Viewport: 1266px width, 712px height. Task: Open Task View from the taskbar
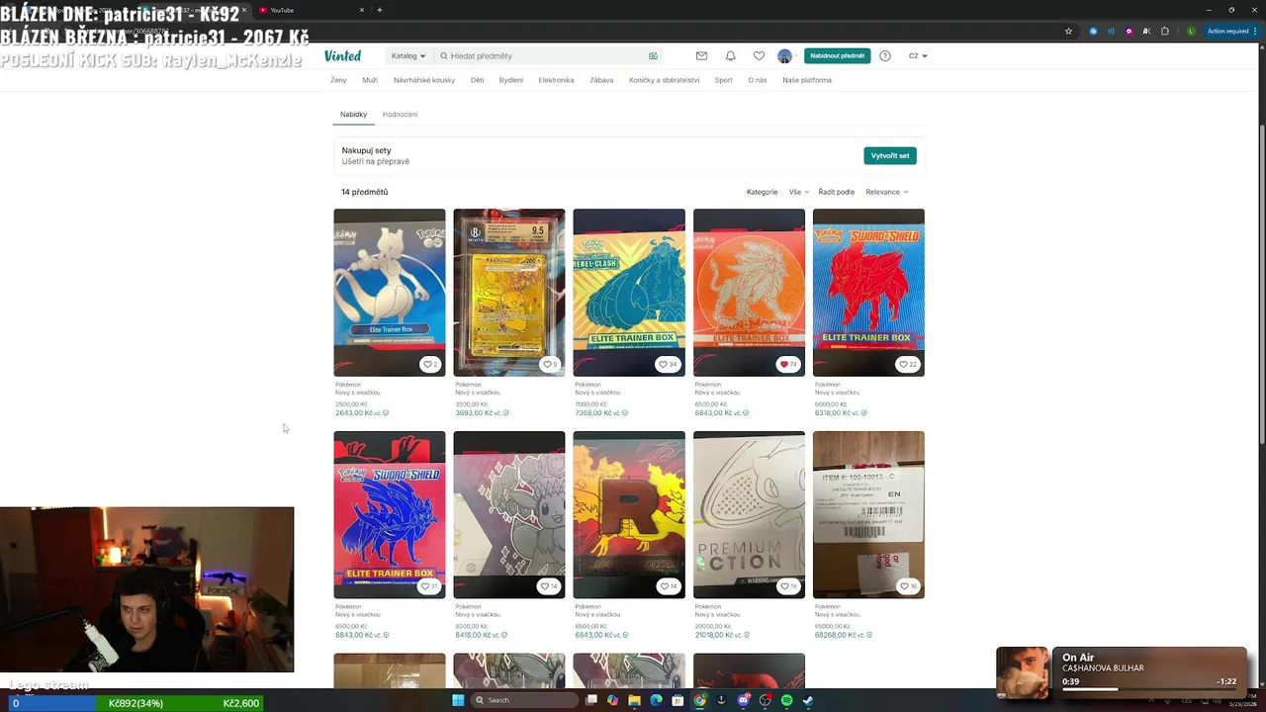[590, 700]
